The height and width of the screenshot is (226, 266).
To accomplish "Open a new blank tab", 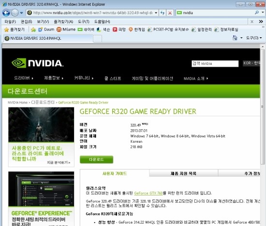I will click(98, 39).
